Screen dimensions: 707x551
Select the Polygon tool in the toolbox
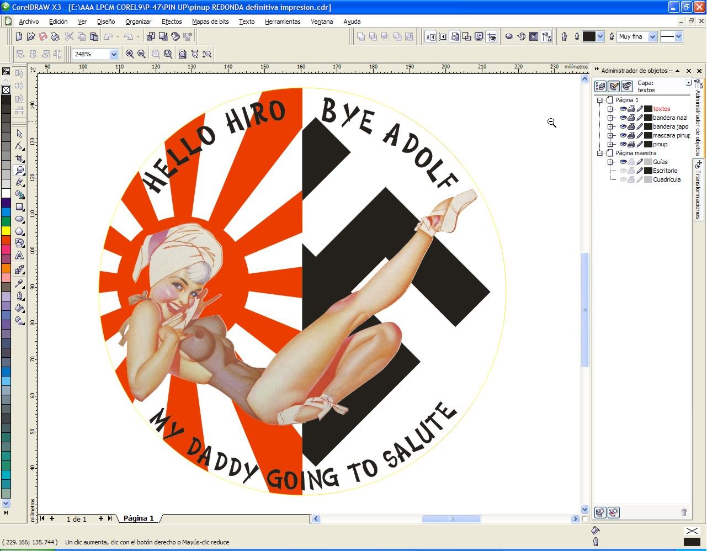(x=20, y=231)
